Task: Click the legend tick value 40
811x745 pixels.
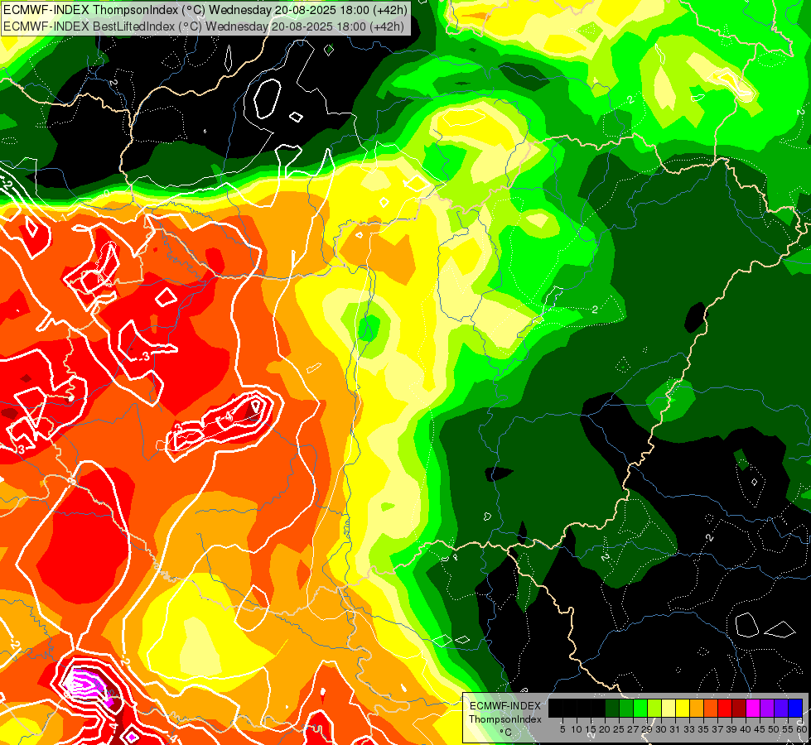Action: click(746, 729)
